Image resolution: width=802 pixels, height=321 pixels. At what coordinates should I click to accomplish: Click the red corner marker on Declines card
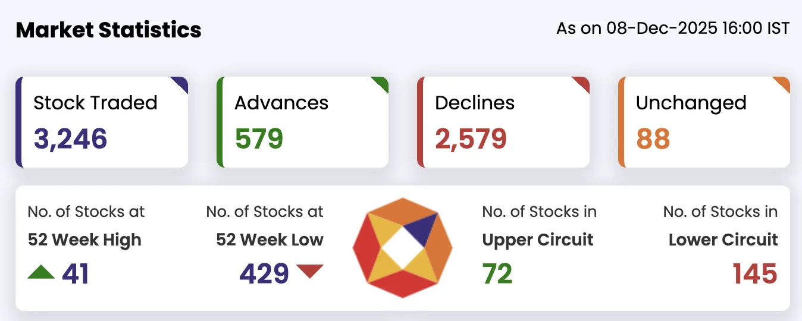point(582,84)
